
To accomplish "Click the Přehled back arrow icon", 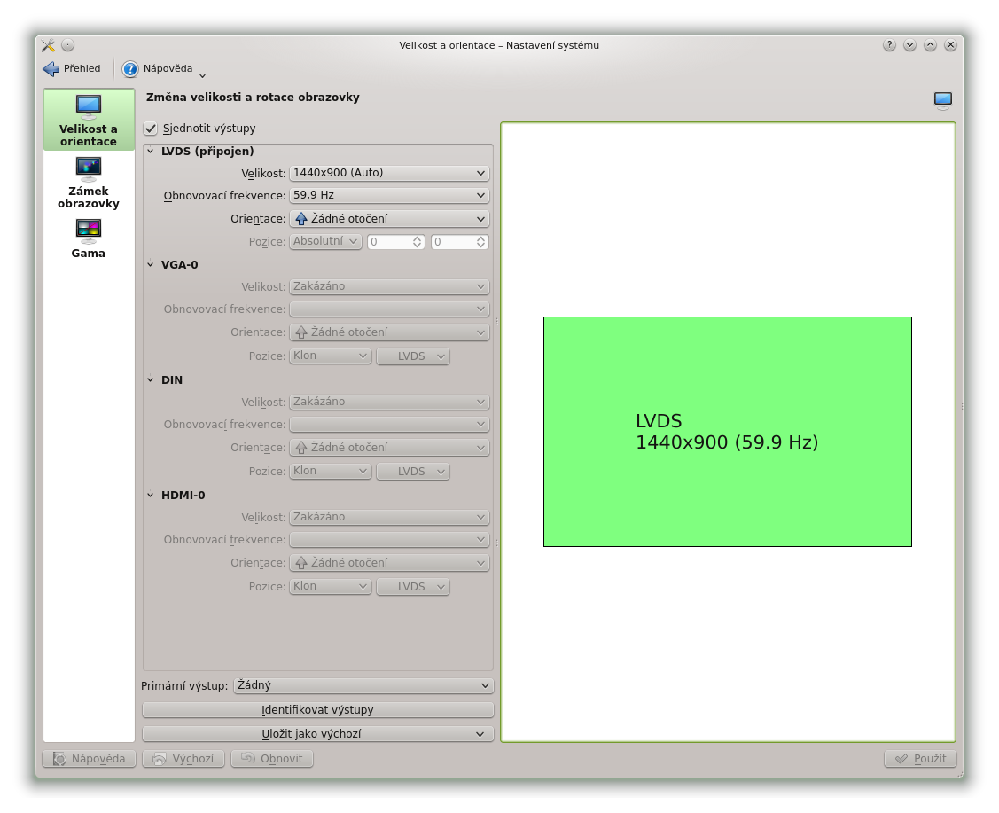I will 51,69.
